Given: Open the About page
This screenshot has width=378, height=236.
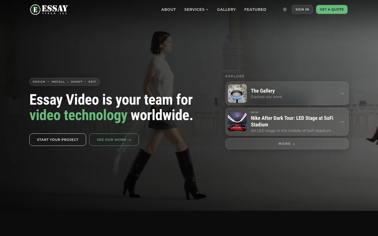Looking at the screenshot, I should [169, 9].
